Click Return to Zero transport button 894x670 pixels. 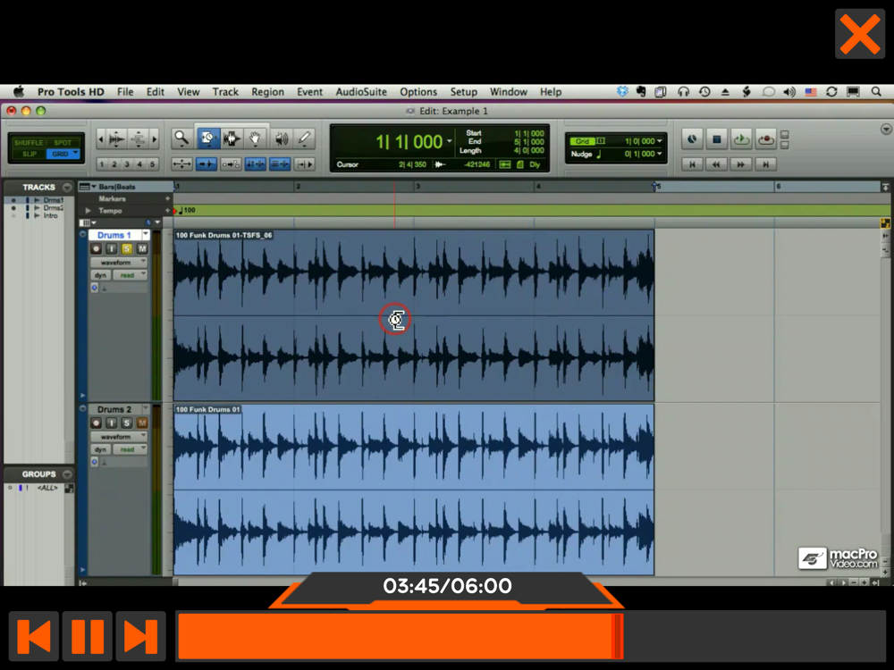(692, 164)
